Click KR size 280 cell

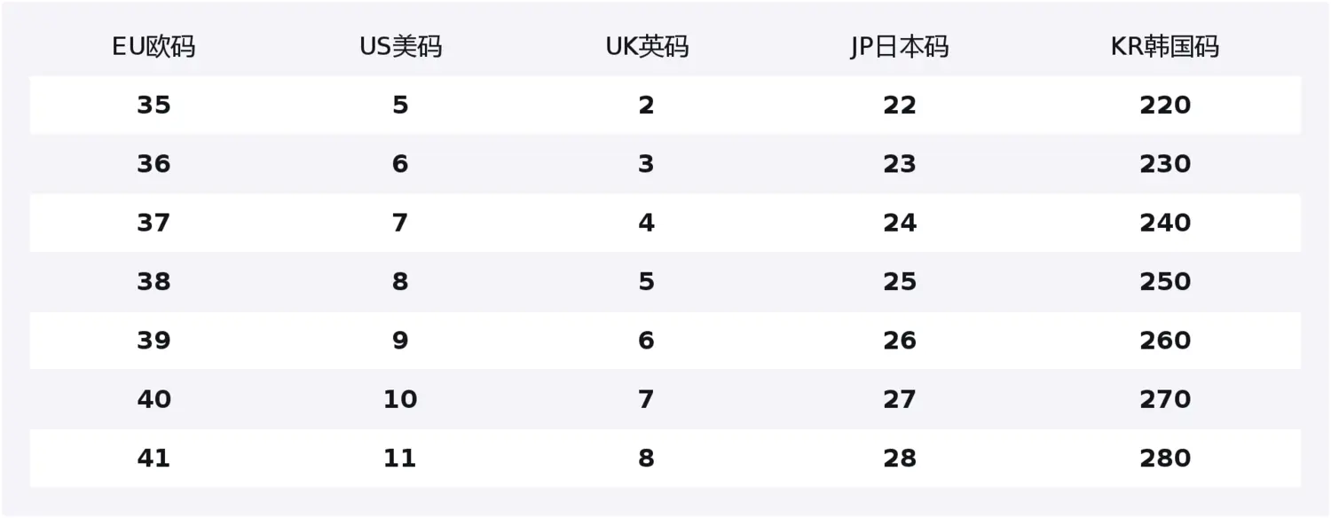pyautogui.click(x=1165, y=459)
